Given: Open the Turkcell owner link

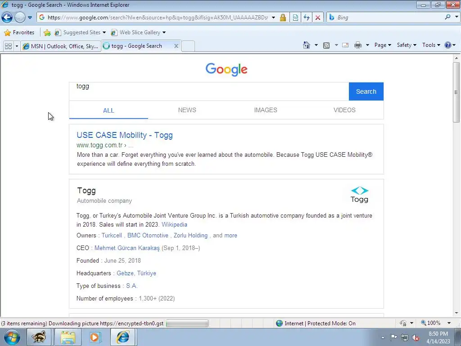Looking at the screenshot, I should point(112,235).
